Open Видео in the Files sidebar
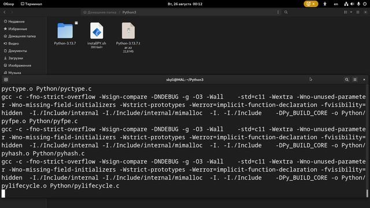The image size is (370, 208). click(11, 43)
